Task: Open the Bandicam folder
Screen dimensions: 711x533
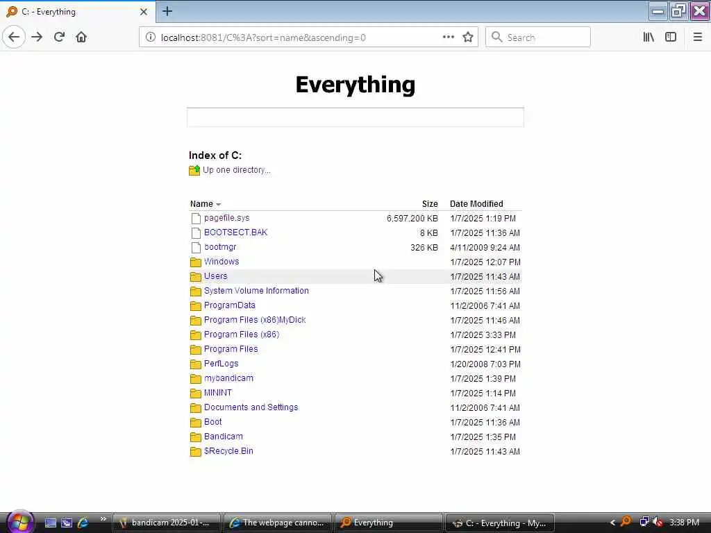Action: 223,437
